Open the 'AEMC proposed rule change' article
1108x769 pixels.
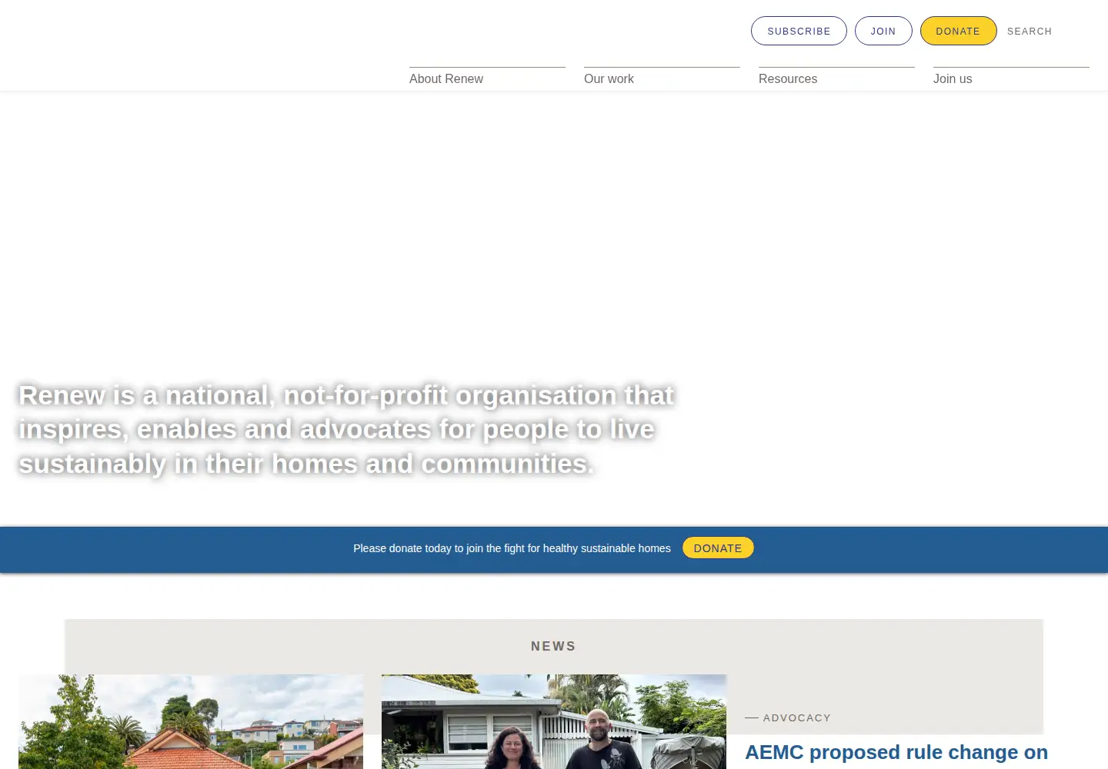click(x=896, y=752)
